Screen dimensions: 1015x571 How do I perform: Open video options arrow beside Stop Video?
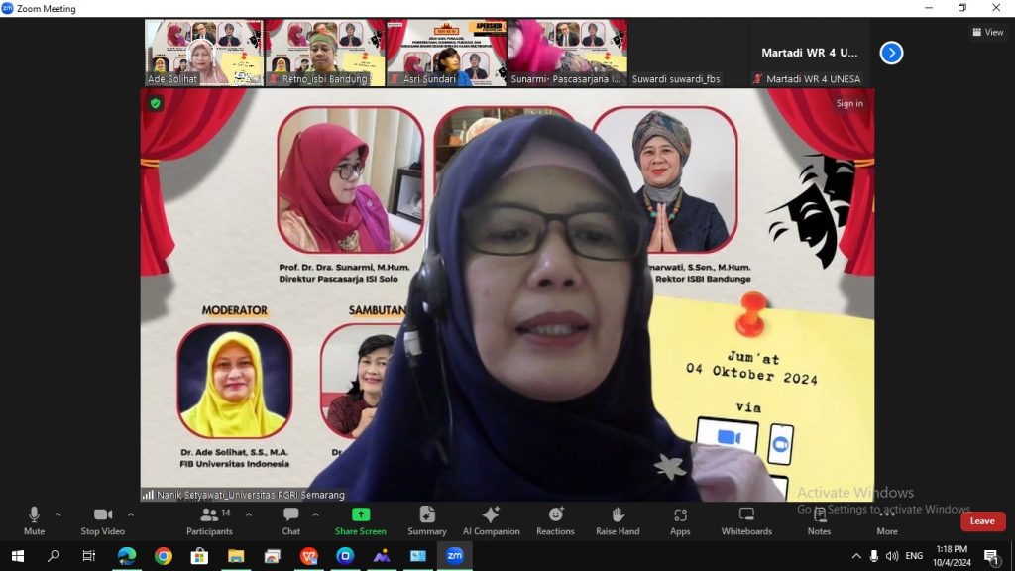coord(131,515)
